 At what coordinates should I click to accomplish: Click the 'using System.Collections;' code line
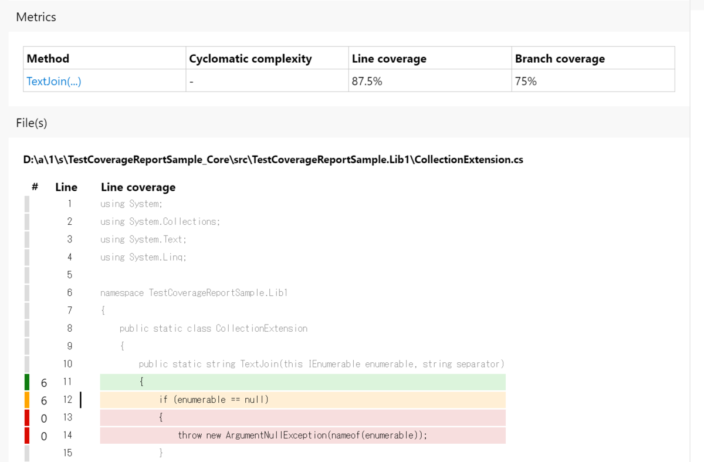point(160,222)
